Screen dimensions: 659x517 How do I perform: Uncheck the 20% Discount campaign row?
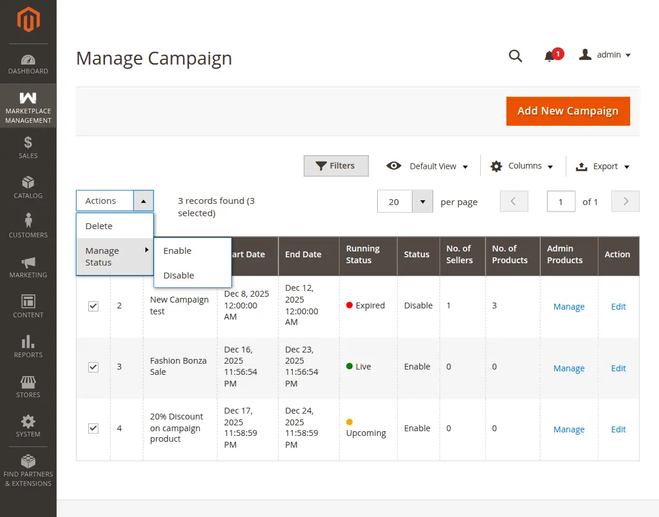(92, 428)
